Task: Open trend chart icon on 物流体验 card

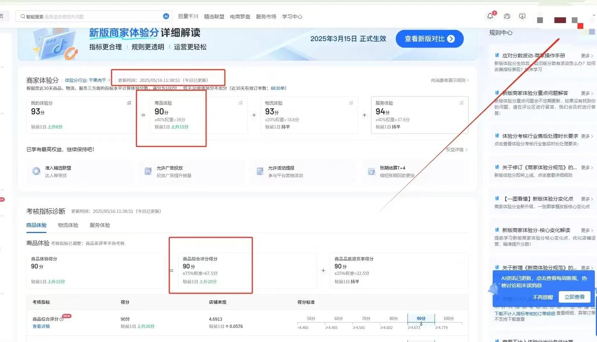Action: click(x=351, y=103)
